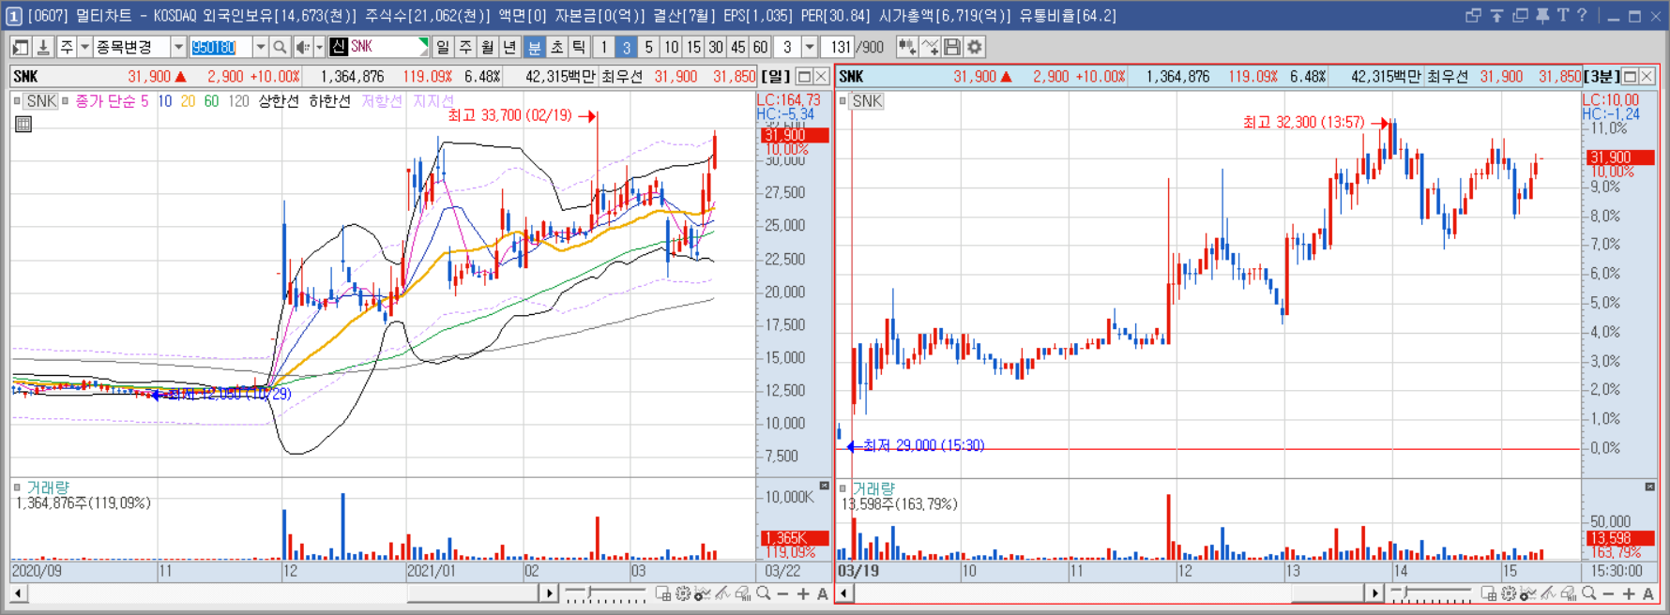Screen dimensions: 1670x615
Task: Select the 년 yearly period button
Action: coord(509,47)
